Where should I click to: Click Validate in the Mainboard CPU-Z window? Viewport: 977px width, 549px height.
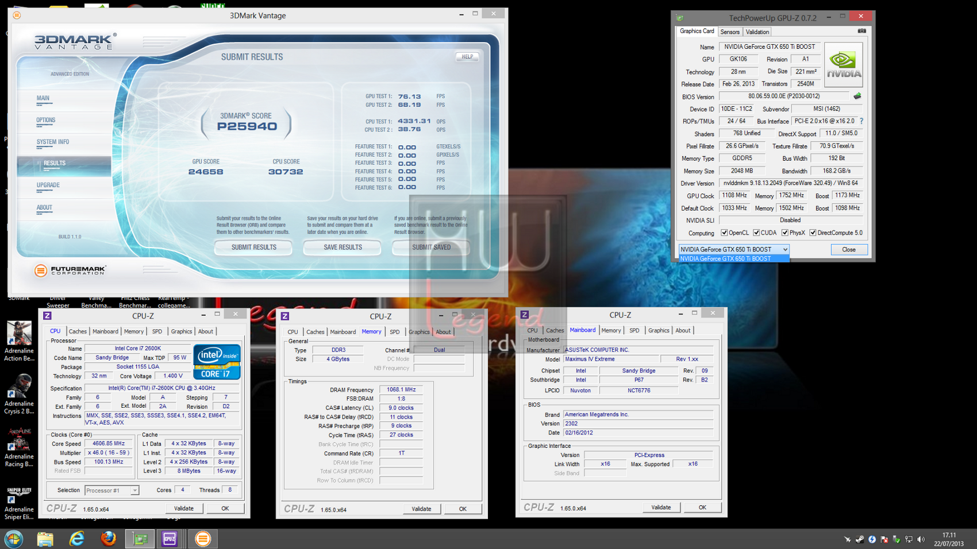pos(661,508)
